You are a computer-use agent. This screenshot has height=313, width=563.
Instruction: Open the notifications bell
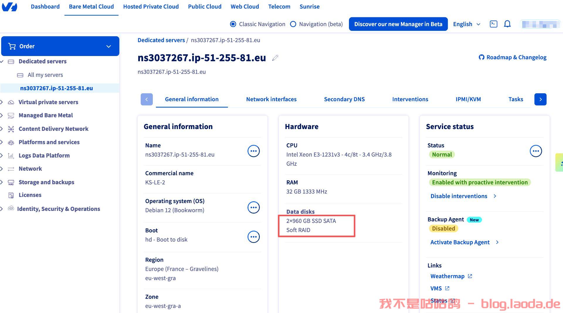[x=507, y=24]
